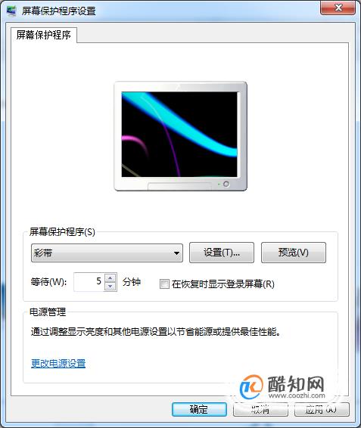Image resolution: width=361 pixels, height=428 pixels.
Task: Open the 彩带 screen saver dropdown
Action: point(107,253)
